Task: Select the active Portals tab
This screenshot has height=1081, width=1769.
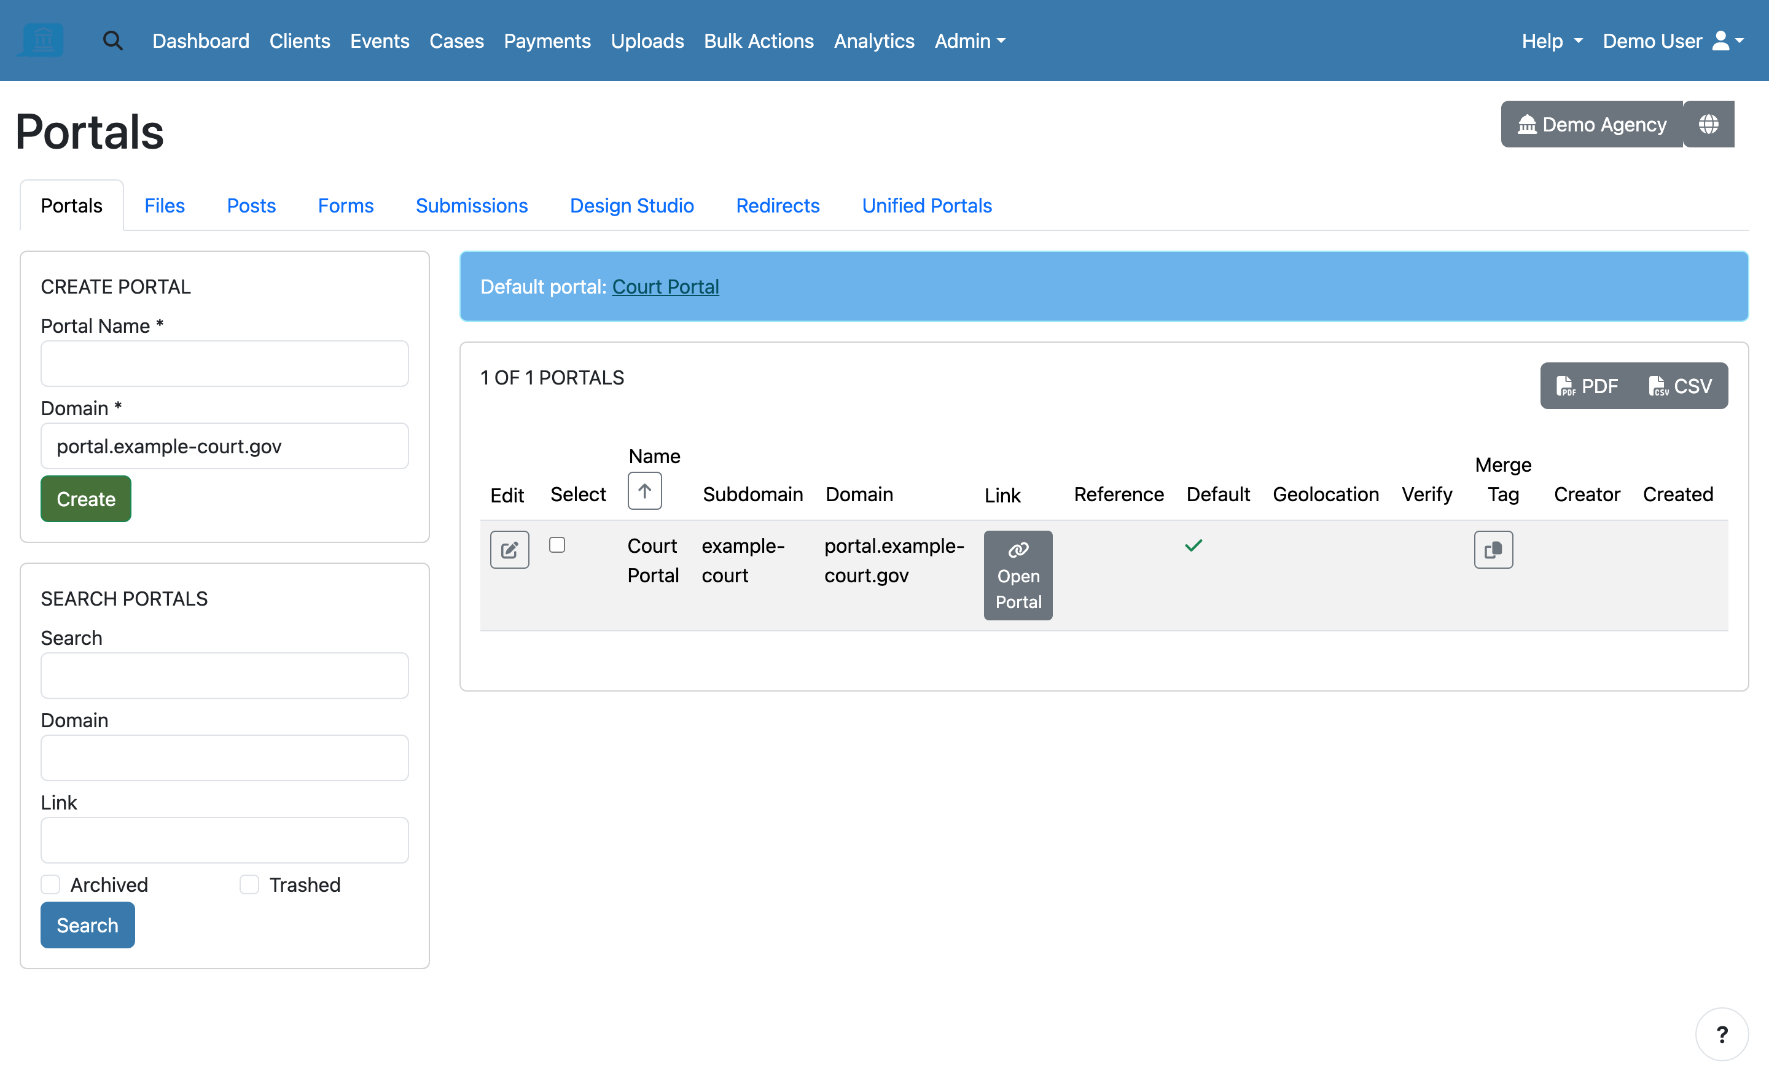Action: coord(72,205)
